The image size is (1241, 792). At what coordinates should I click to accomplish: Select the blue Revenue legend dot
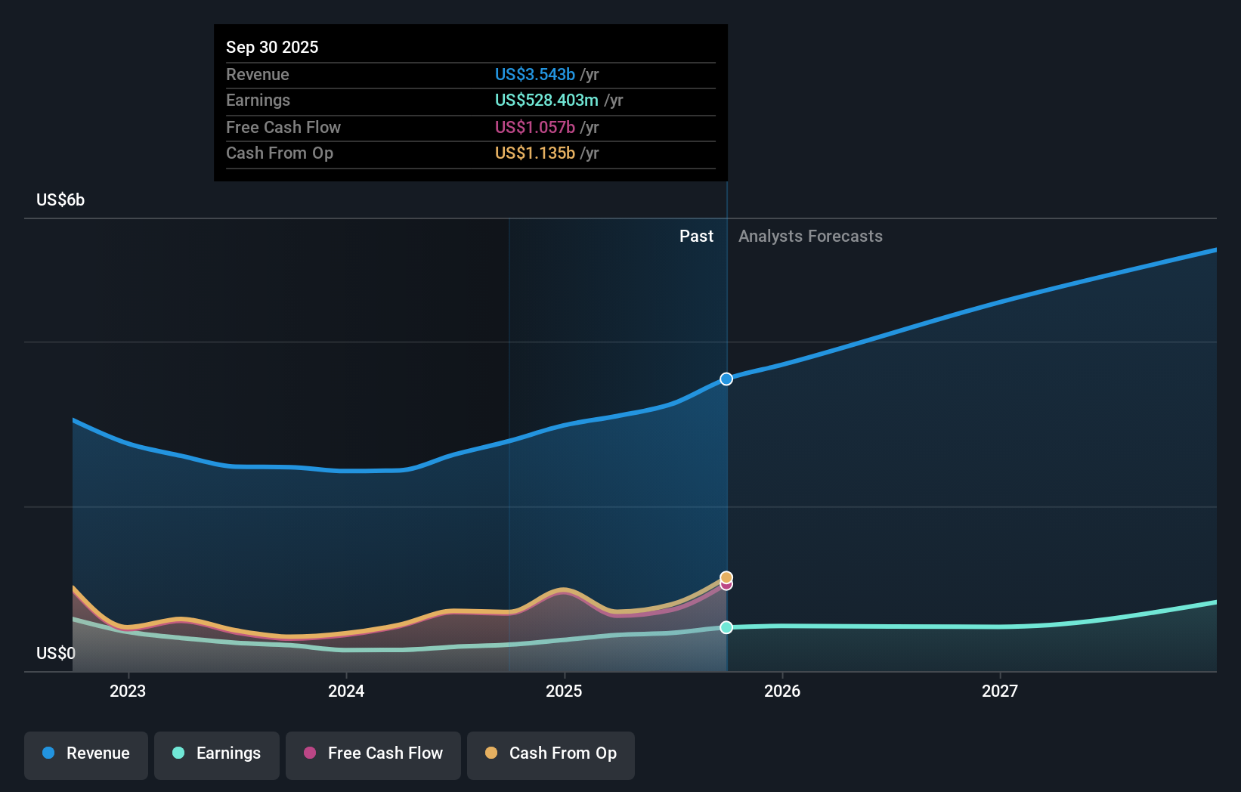point(49,753)
